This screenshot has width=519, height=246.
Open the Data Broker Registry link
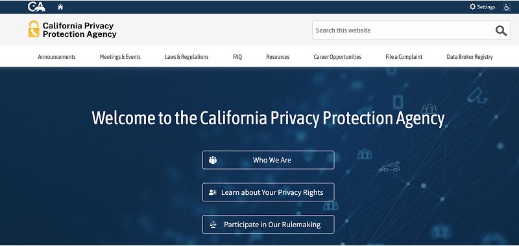(470, 57)
